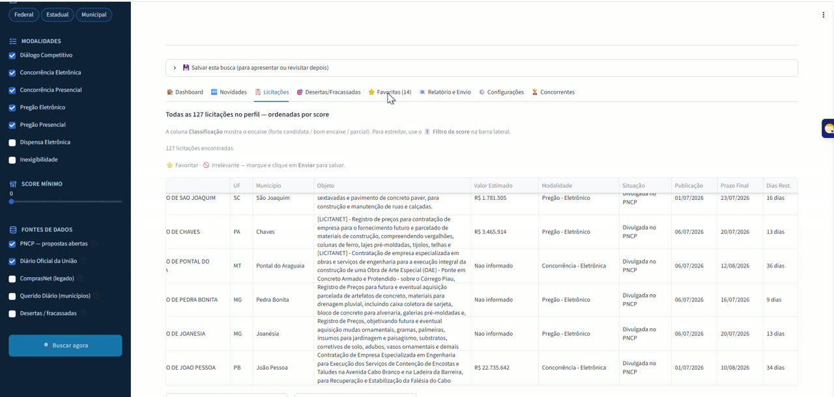
Task: Check Desertas / fracassadas source
Action: (12, 314)
